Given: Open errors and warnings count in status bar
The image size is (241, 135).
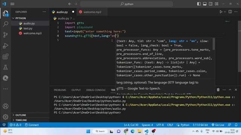Looking at the screenshot, I should pyautogui.click(x=15, y=125).
